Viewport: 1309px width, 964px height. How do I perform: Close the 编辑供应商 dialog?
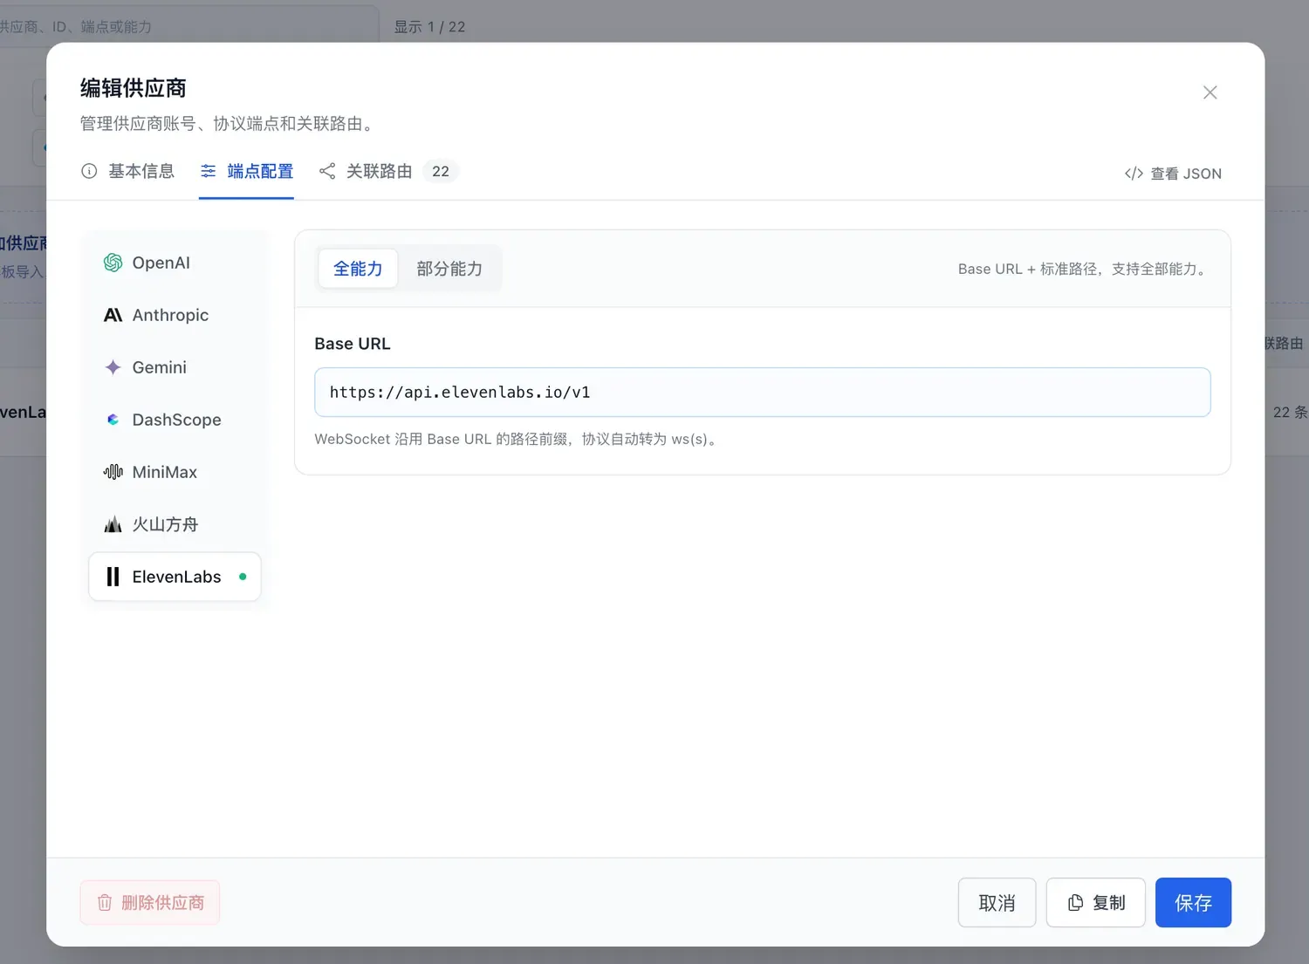tap(1210, 92)
